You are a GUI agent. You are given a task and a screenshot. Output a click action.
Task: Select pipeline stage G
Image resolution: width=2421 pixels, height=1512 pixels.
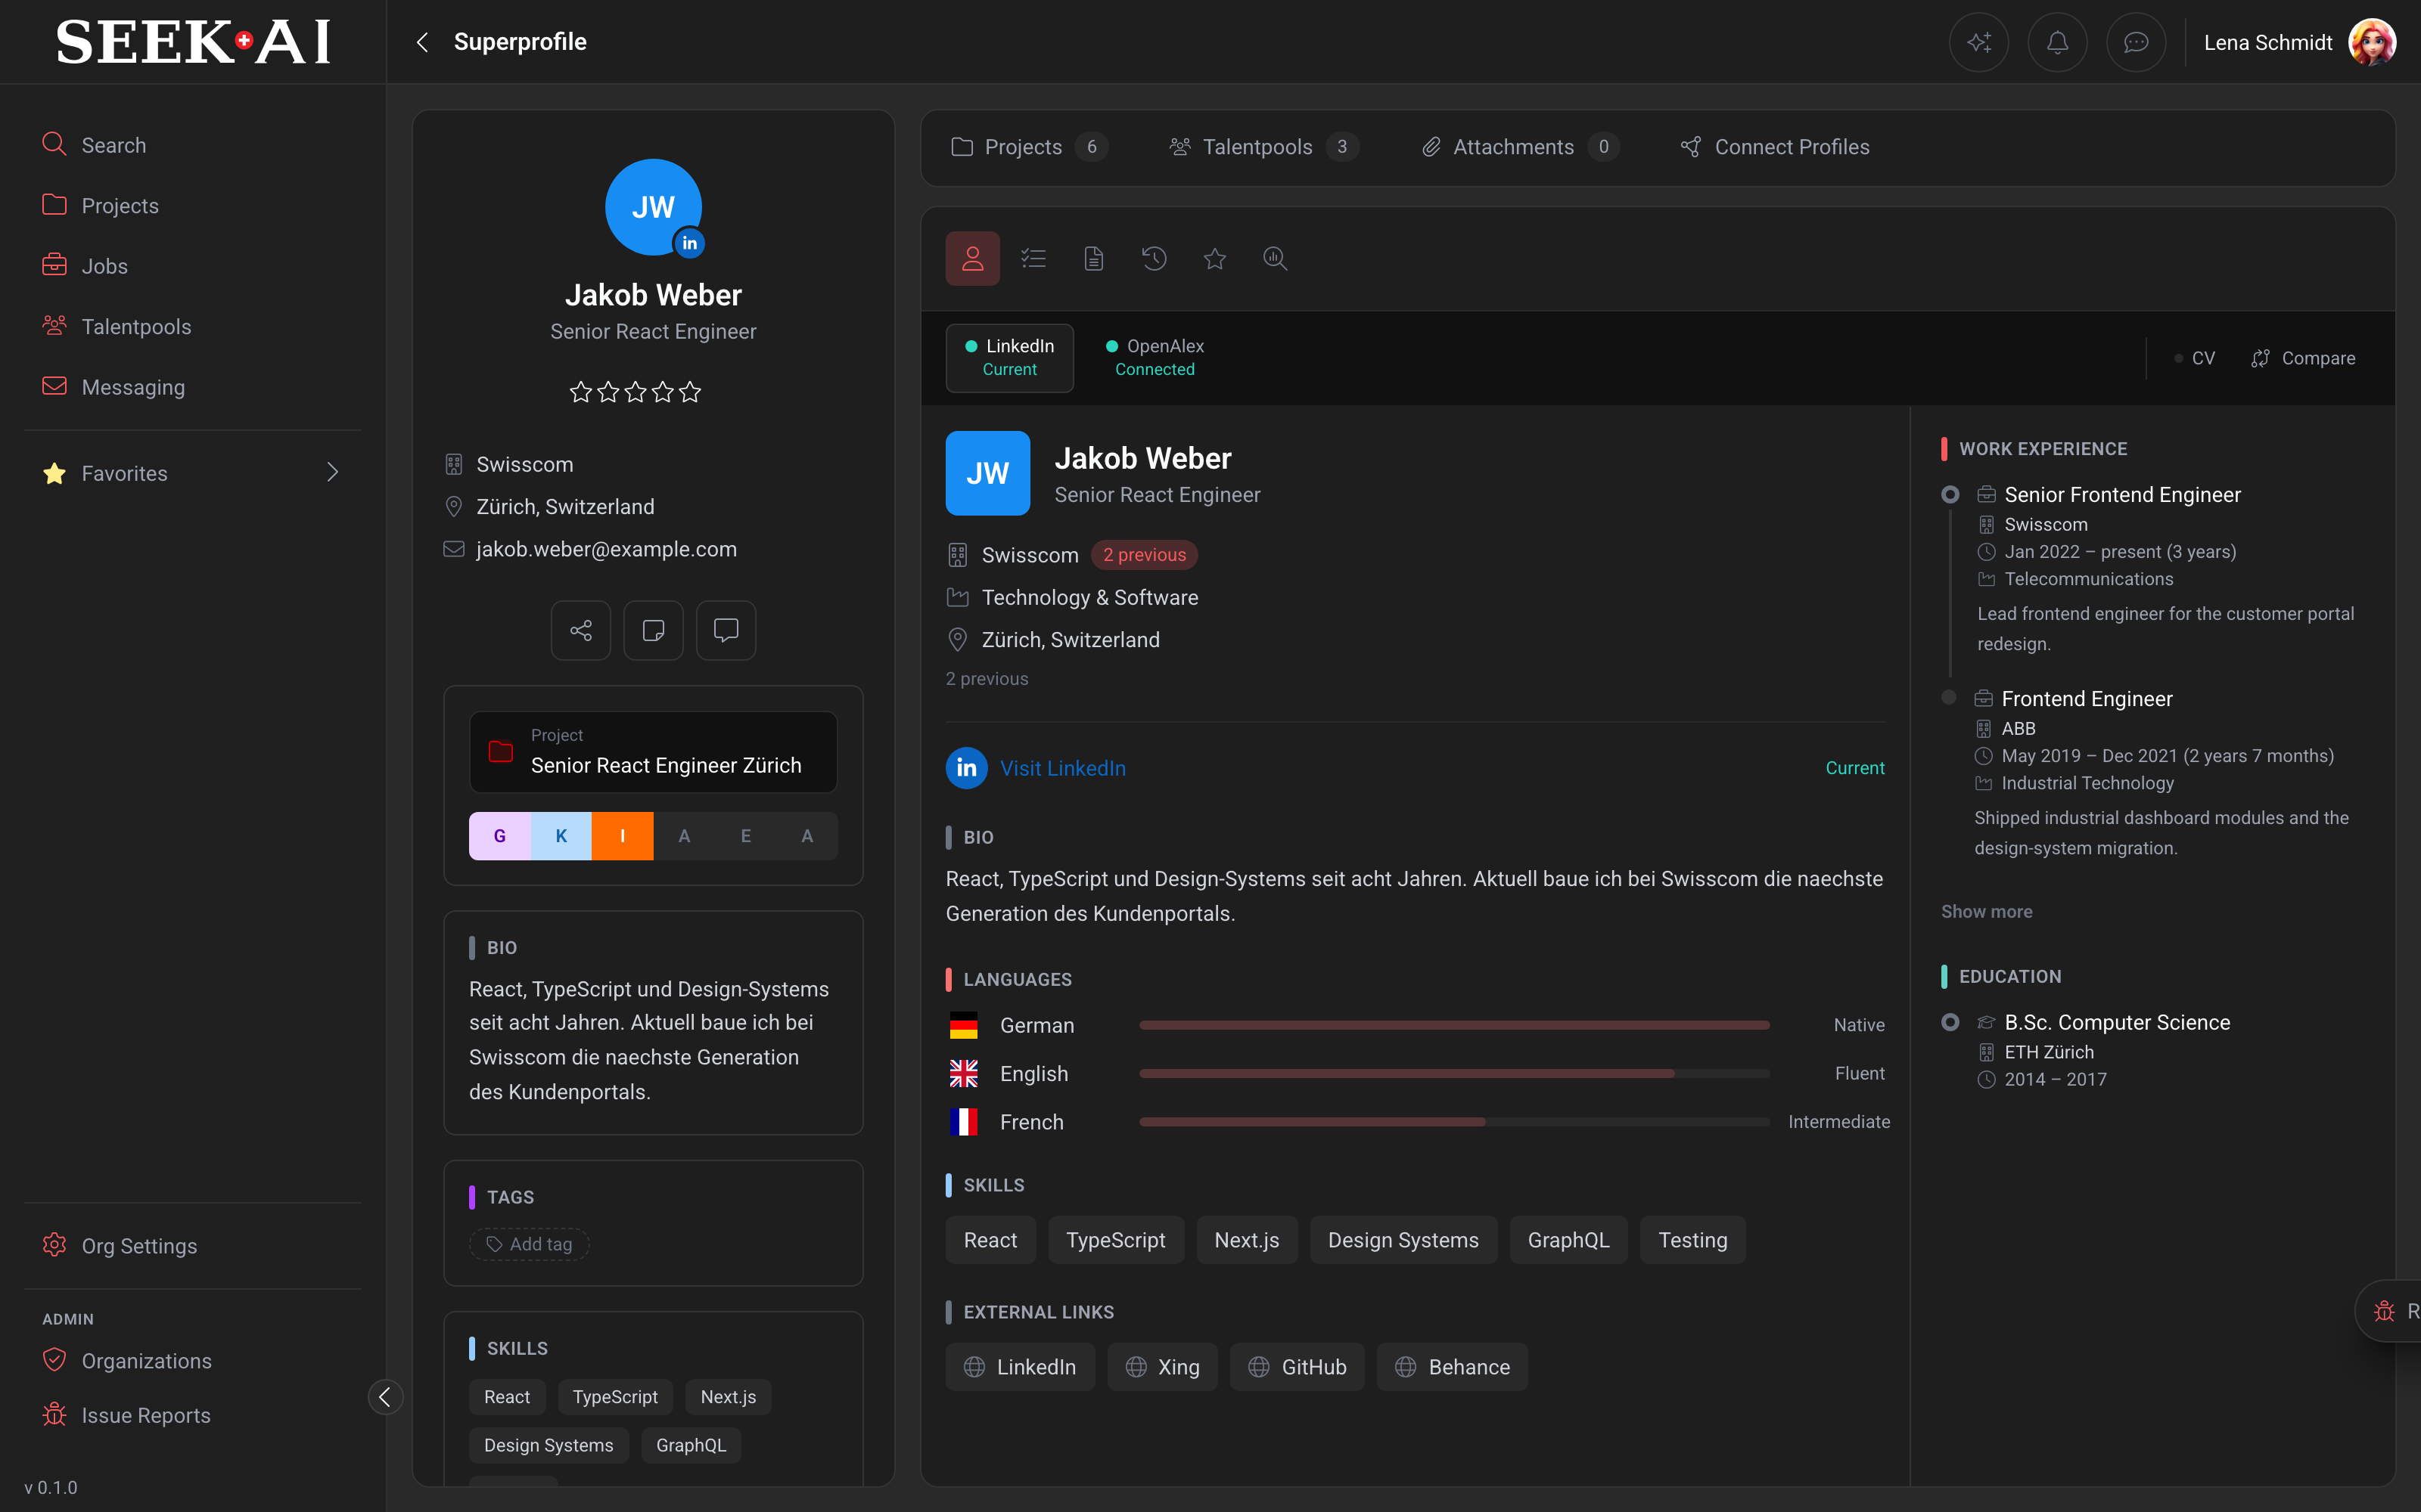click(499, 836)
